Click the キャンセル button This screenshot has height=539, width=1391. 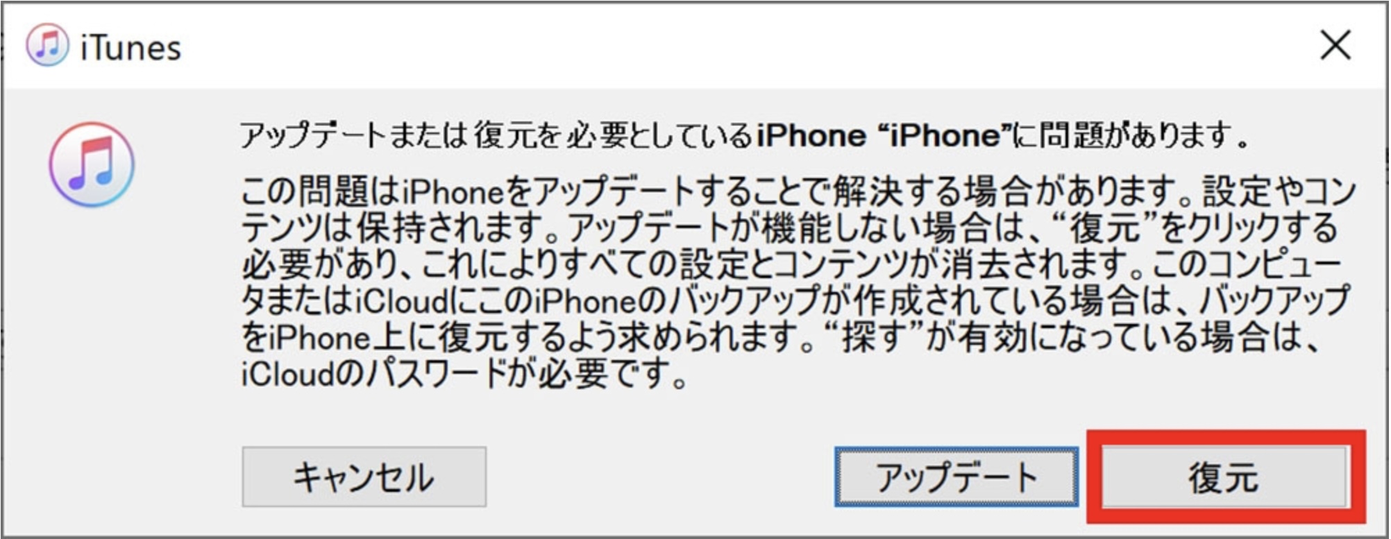364,477
